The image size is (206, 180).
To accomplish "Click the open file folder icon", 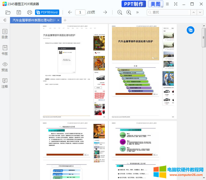I will (8, 12).
